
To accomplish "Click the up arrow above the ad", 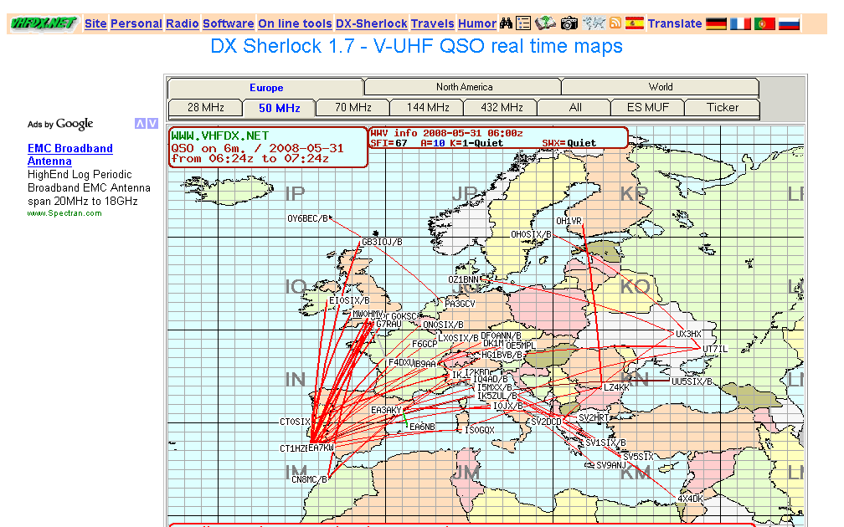I will [140, 123].
